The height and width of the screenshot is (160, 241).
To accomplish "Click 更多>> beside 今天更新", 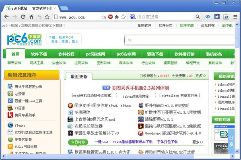I will pyautogui.click(x=200, y=76).
